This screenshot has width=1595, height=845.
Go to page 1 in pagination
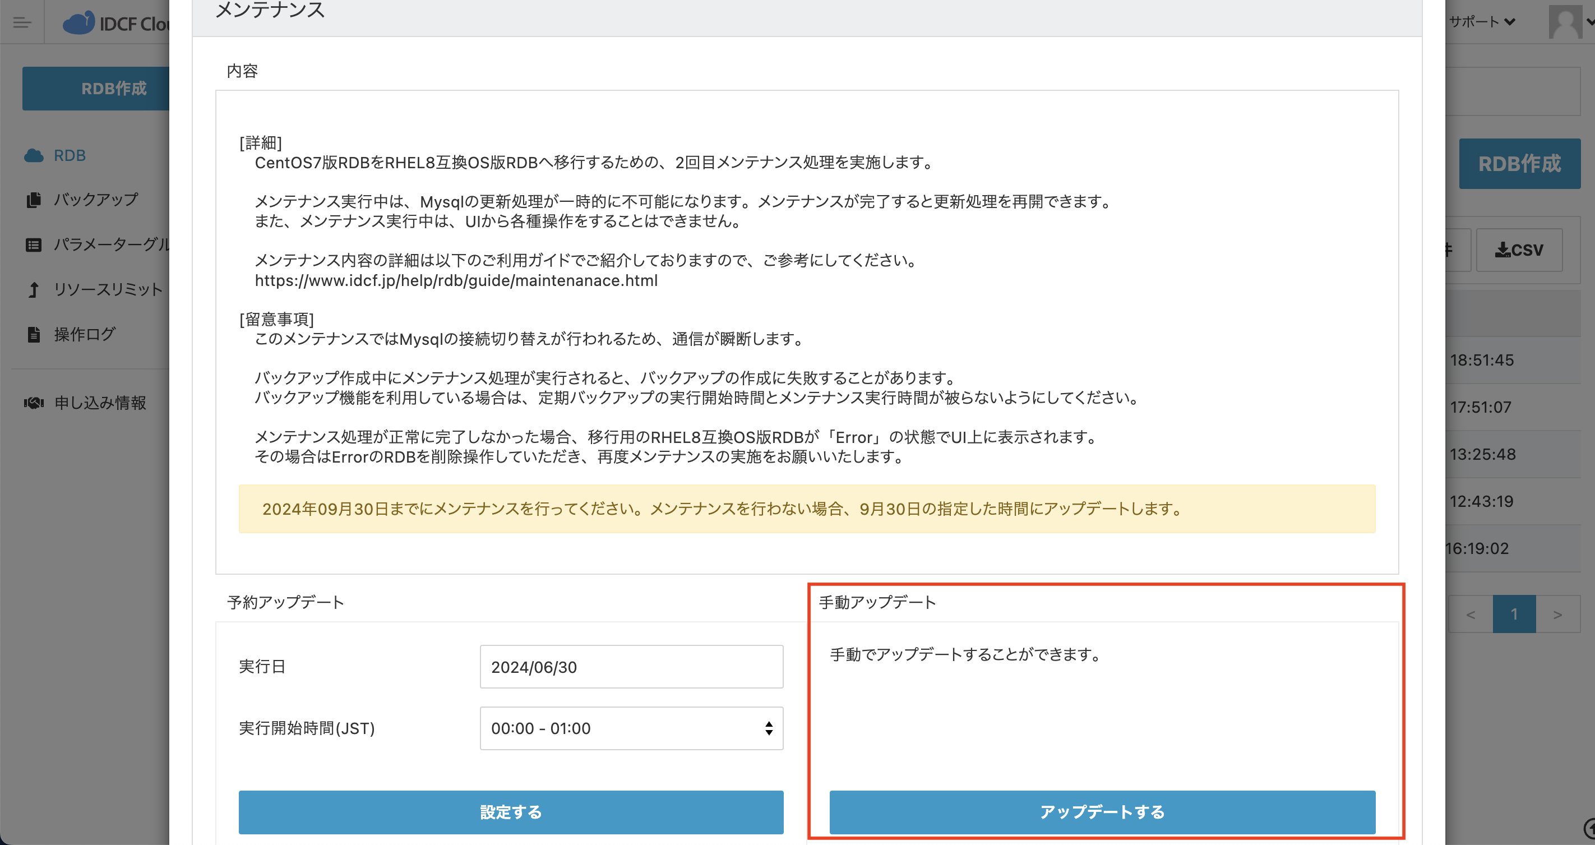pyautogui.click(x=1514, y=614)
